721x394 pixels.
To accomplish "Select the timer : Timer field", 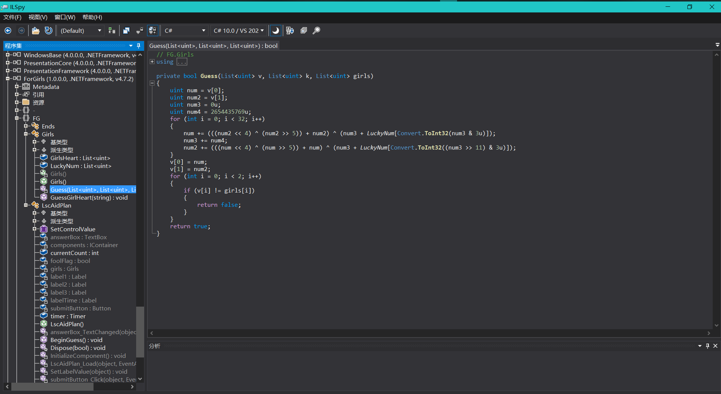I will point(68,316).
